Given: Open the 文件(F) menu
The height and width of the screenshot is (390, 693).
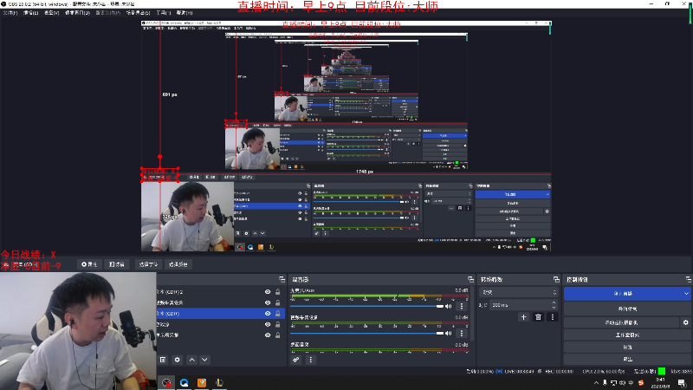Looking at the screenshot, I should pos(10,13).
